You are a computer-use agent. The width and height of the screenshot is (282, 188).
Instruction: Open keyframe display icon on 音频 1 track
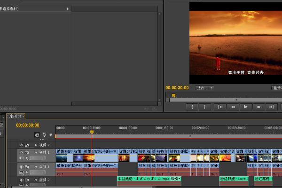click(27, 172)
